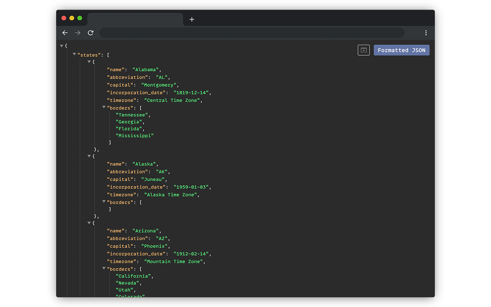Viewport: 491px width, 307px height.
Task: Collapse the Alabama state object
Action: point(89,61)
